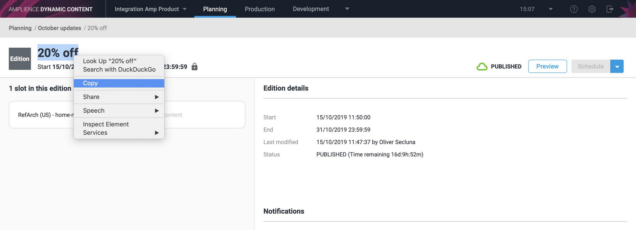Click the Edition details heading

(x=286, y=88)
